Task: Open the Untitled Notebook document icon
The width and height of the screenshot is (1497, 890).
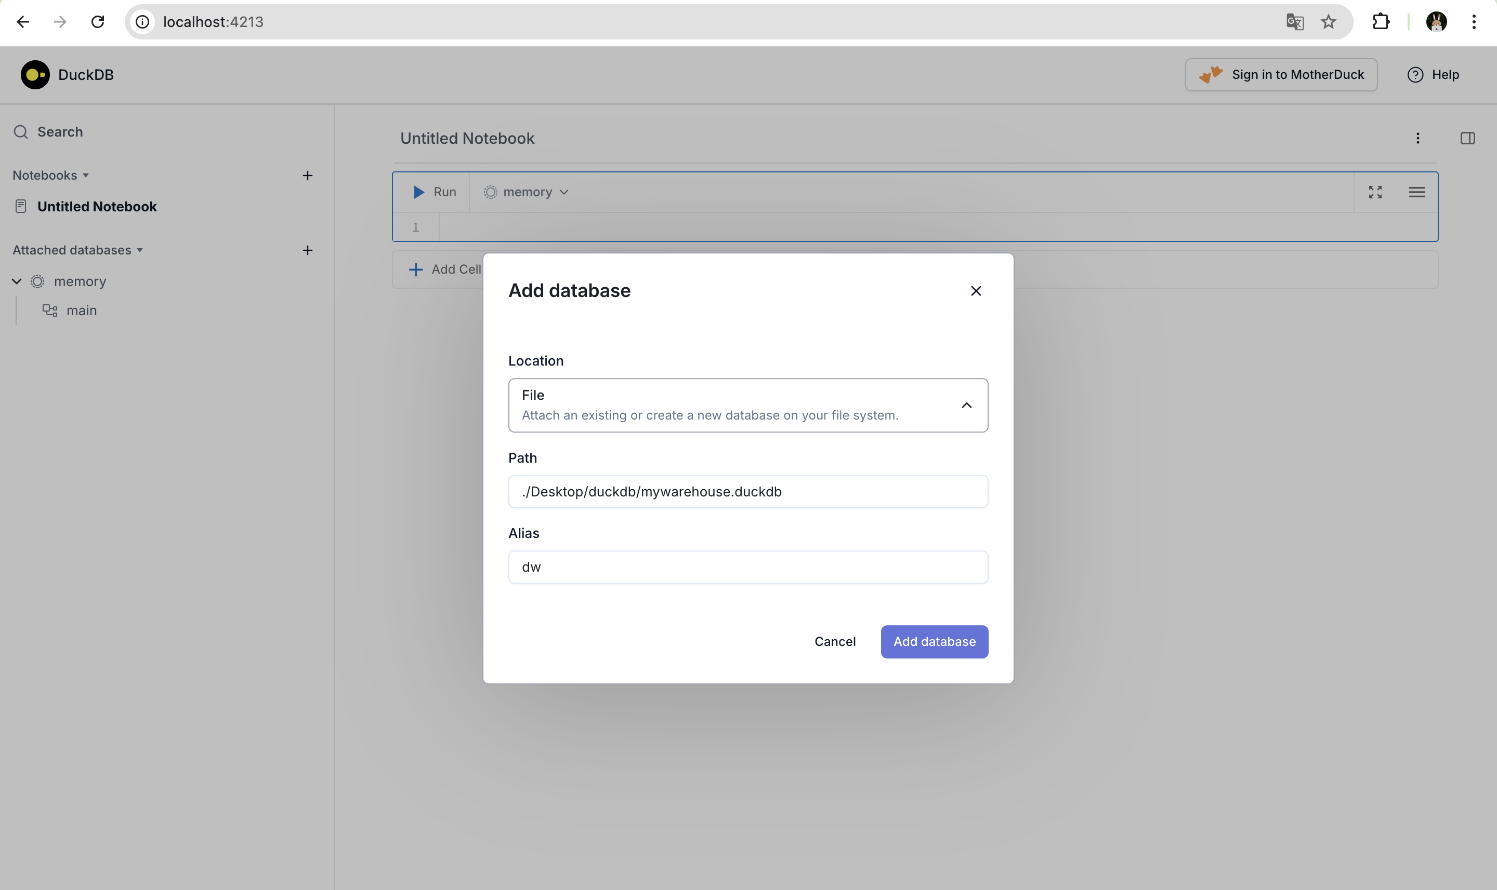Action: click(x=21, y=206)
